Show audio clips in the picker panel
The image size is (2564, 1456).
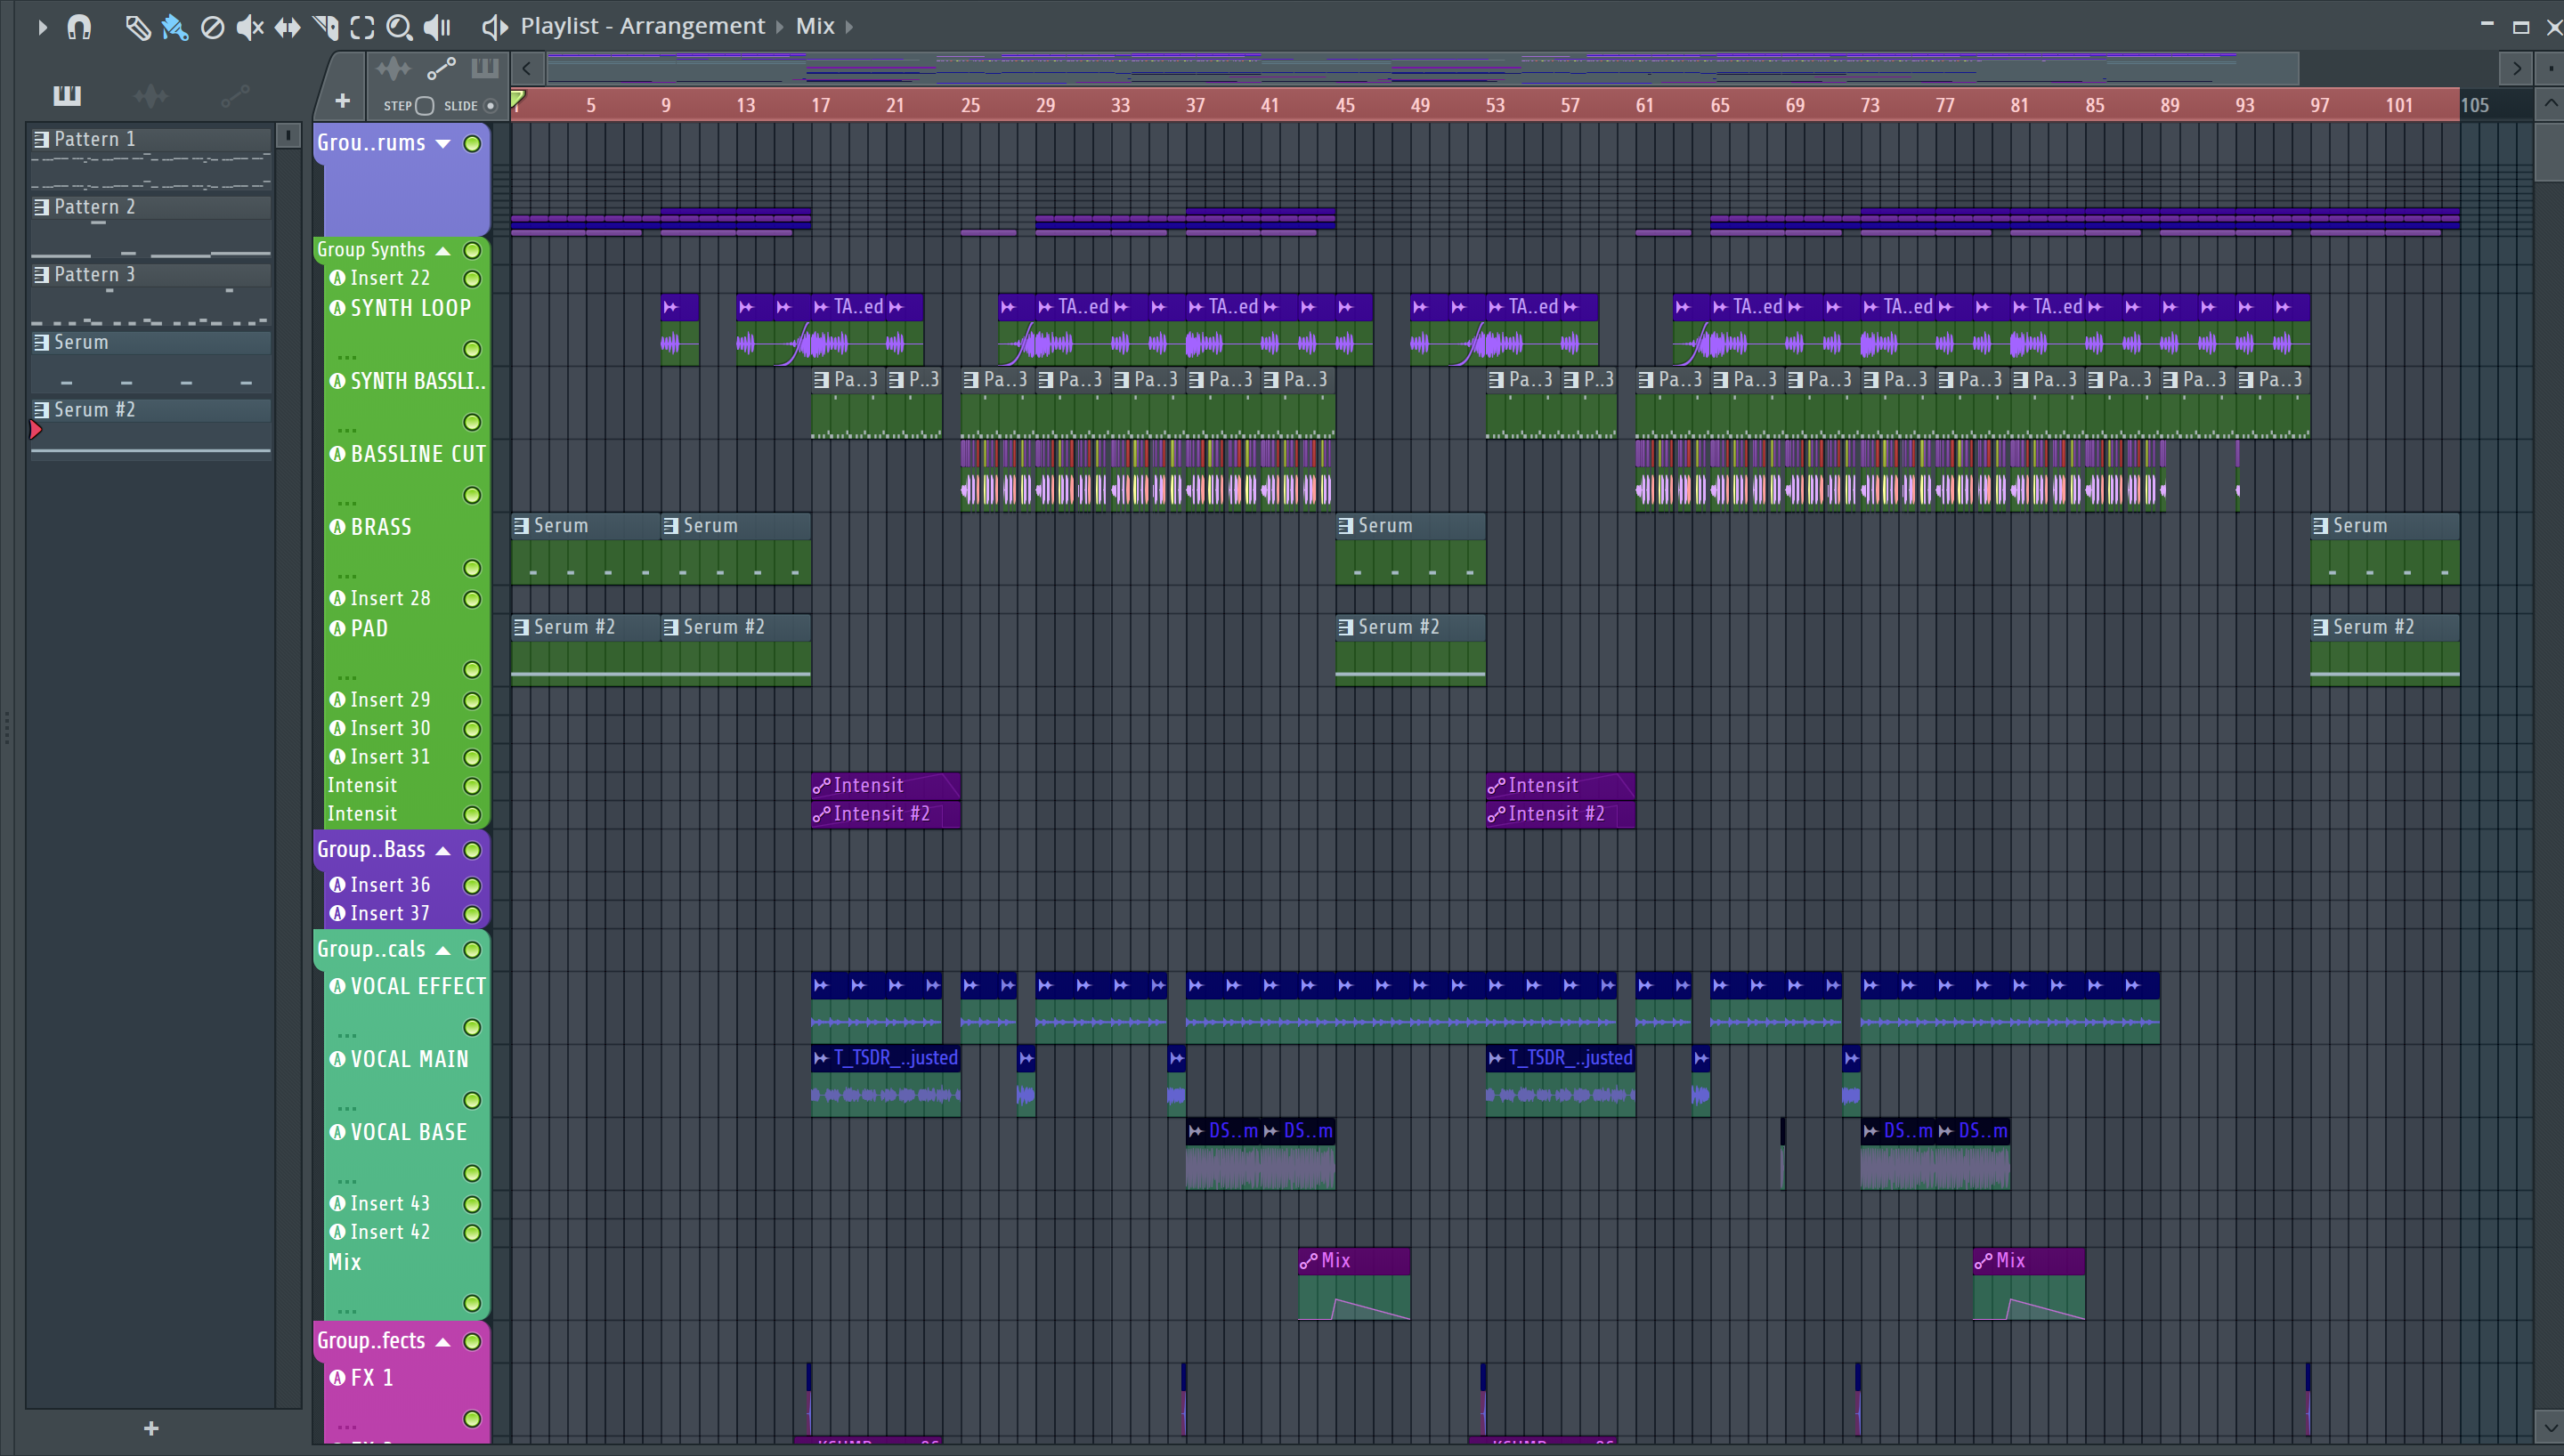151,96
